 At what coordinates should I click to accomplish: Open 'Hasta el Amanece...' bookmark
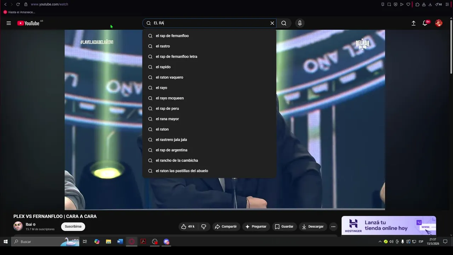point(19,12)
